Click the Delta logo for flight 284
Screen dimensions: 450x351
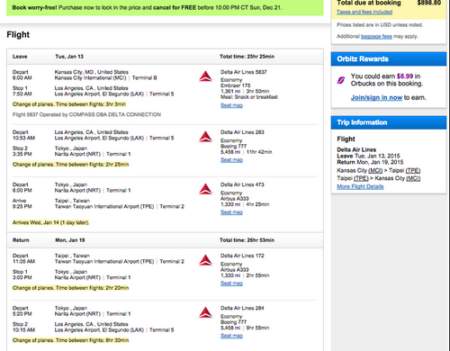[205, 312]
